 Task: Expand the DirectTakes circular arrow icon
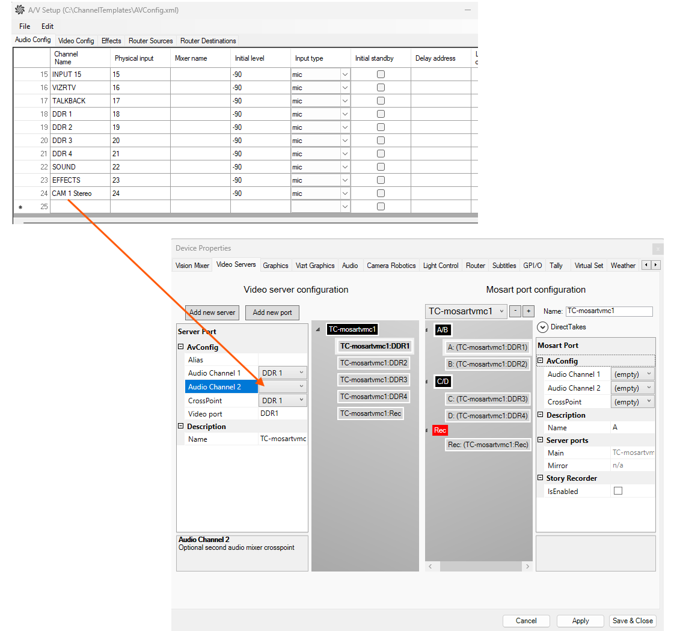[x=542, y=327]
